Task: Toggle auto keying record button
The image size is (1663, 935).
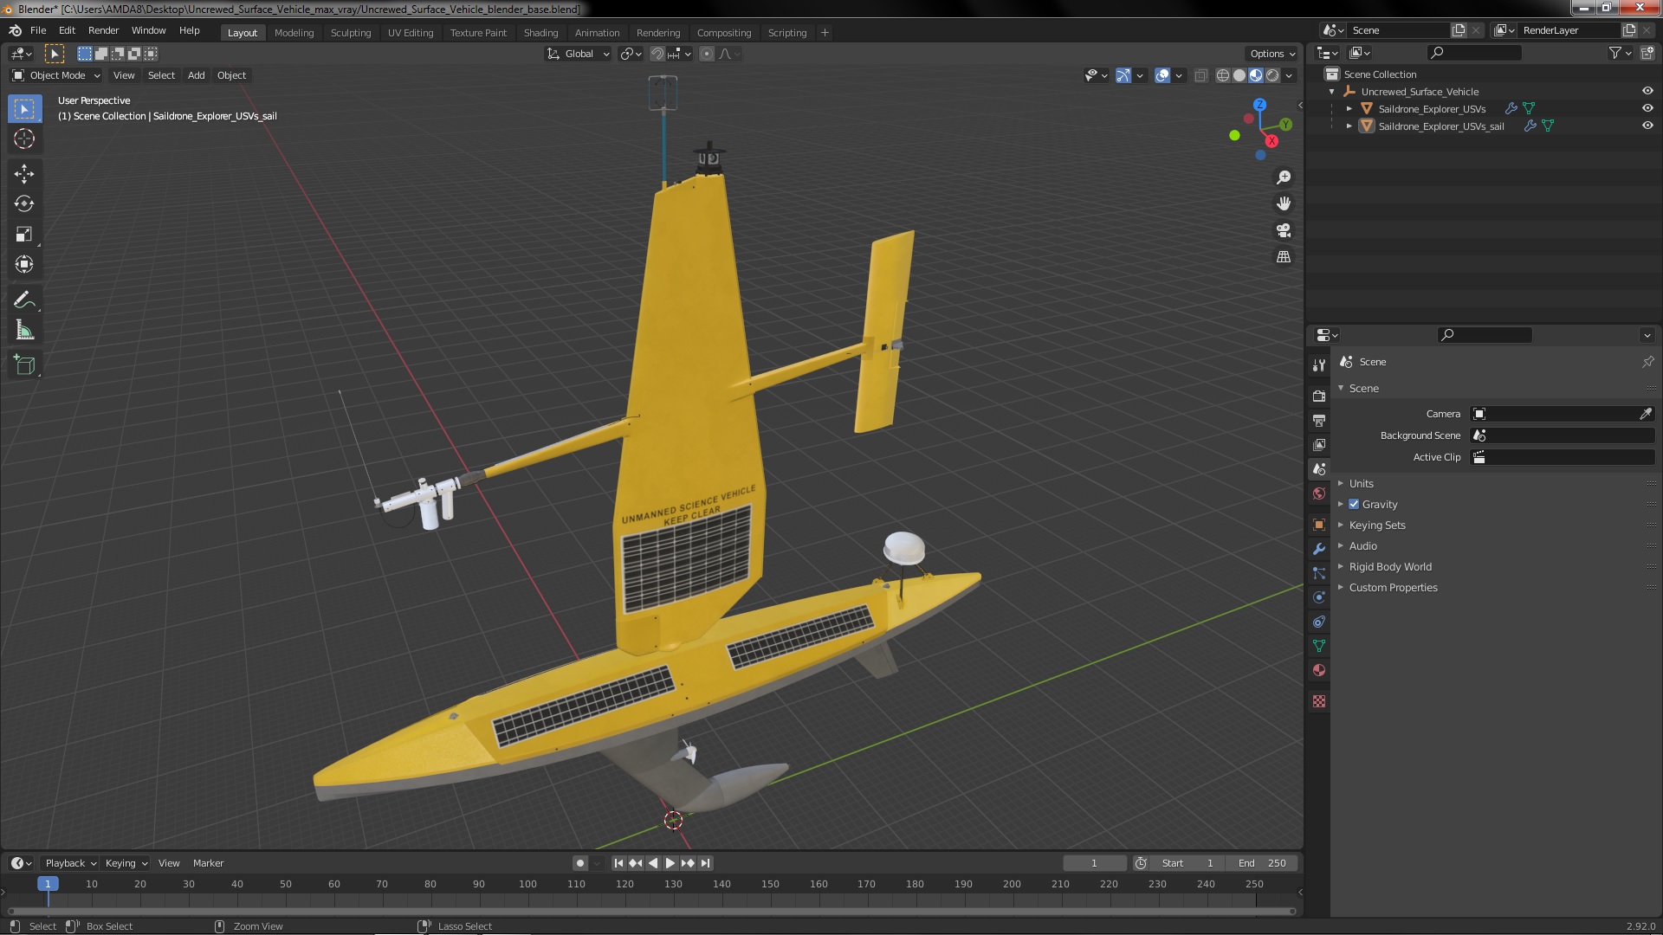Action: tap(579, 863)
